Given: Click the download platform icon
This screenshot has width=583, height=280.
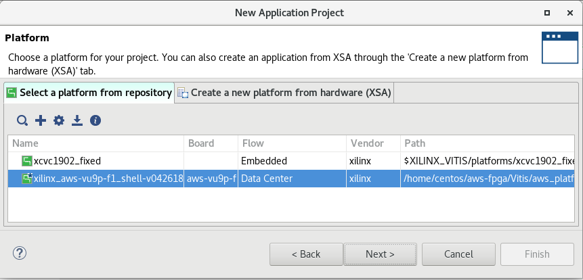Looking at the screenshot, I should [77, 120].
